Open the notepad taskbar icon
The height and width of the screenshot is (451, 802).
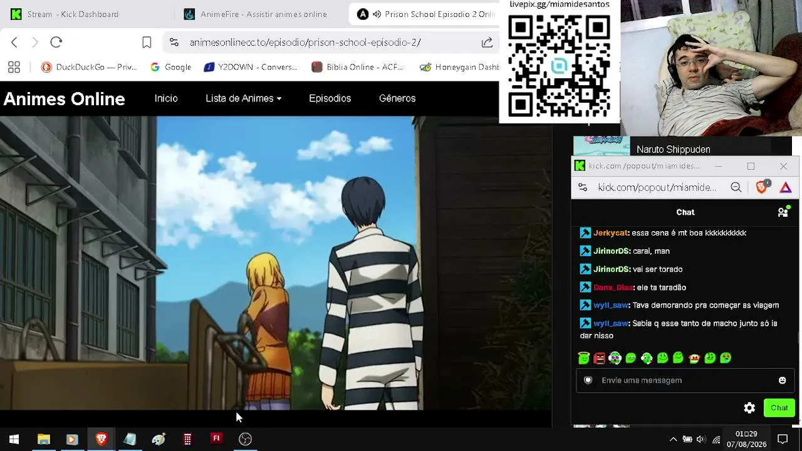pyautogui.click(x=130, y=439)
